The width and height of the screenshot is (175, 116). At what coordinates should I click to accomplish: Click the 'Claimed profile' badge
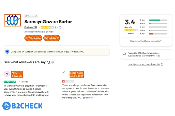(32, 16)
